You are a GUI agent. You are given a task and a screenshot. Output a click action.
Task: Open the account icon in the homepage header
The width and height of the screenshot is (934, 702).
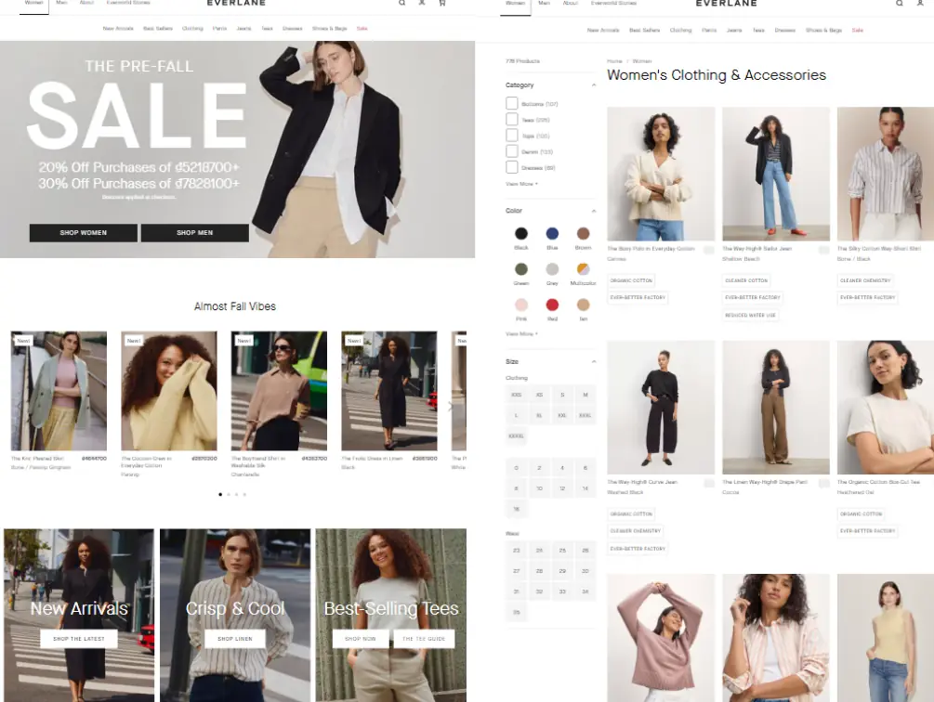point(422,3)
